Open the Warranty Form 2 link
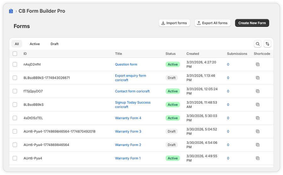 coord(128,145)
